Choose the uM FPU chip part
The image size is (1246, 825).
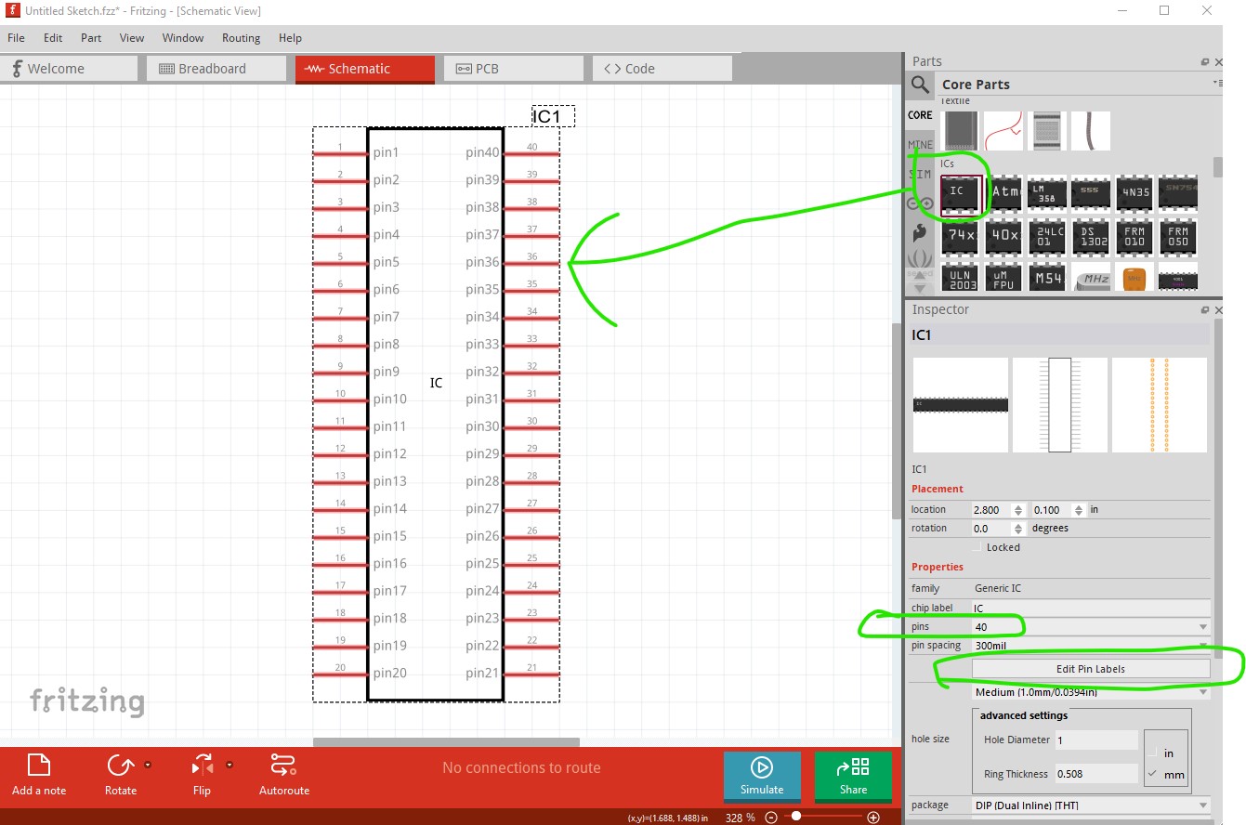[x=1004, y=277]
